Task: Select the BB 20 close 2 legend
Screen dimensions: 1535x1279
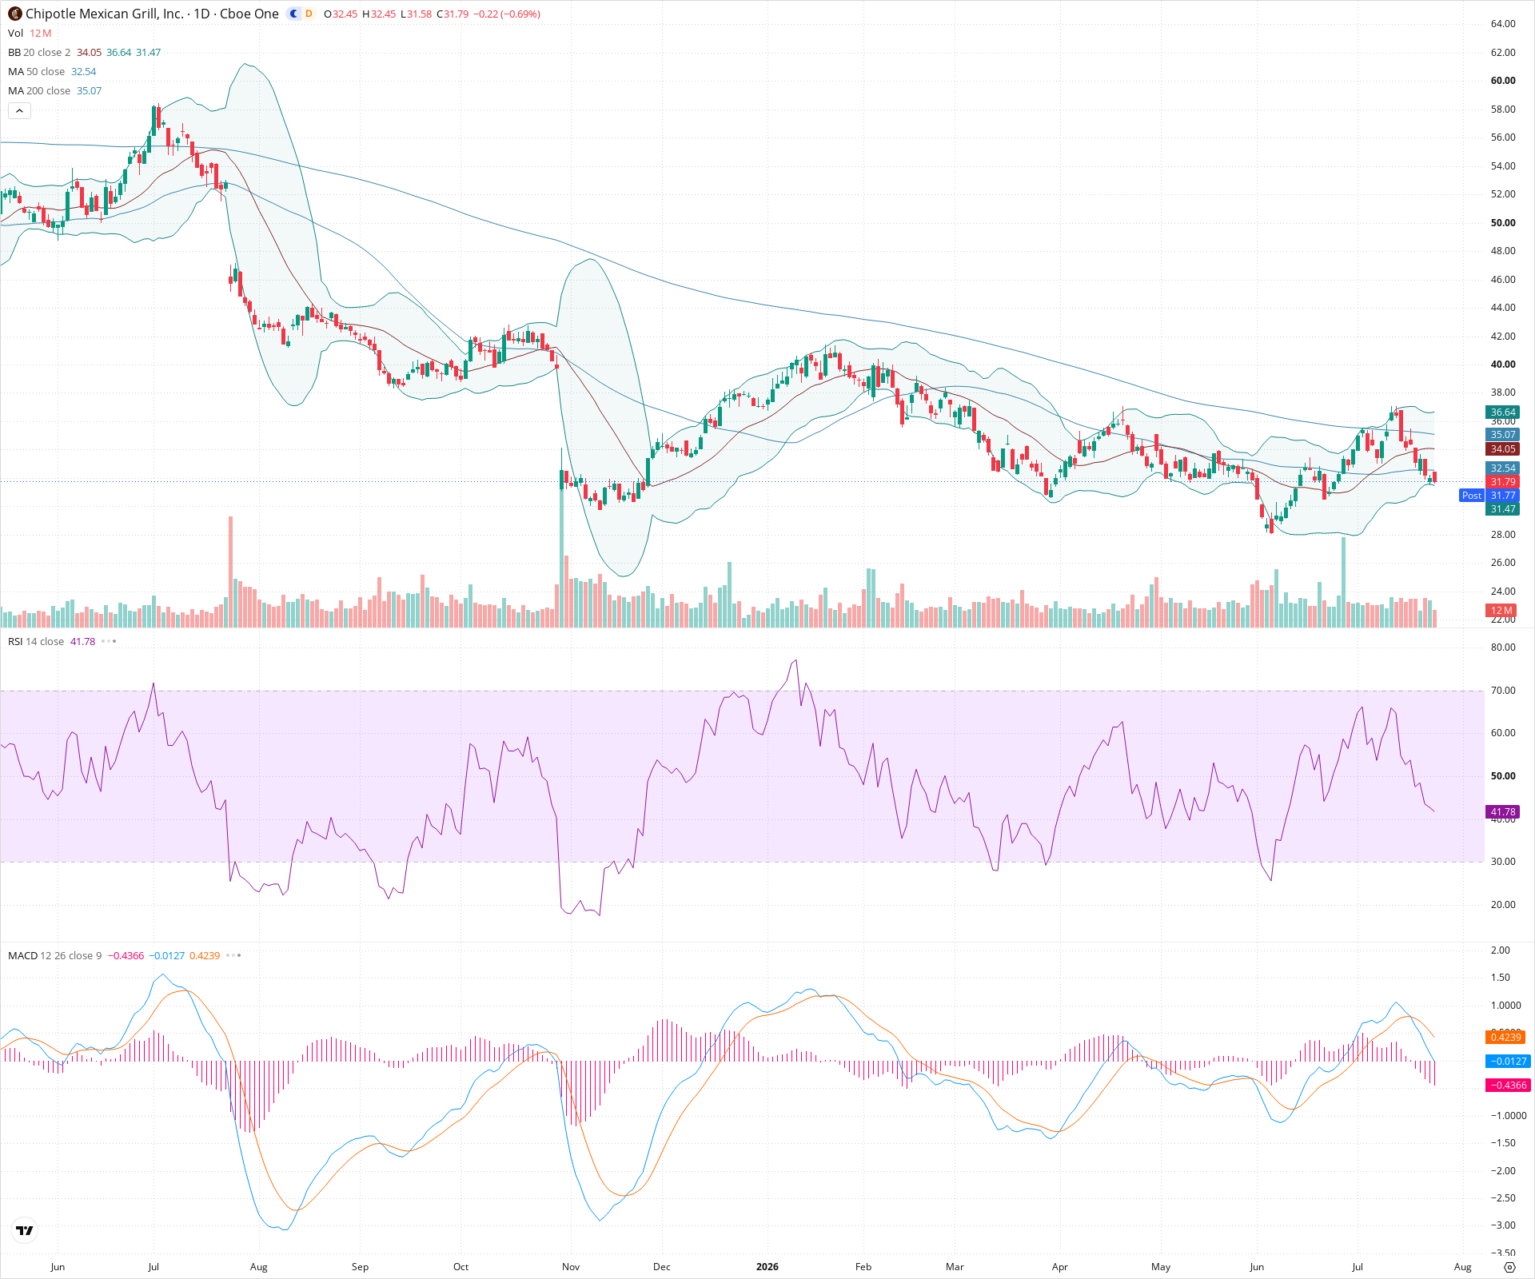Action: (39, 52)
